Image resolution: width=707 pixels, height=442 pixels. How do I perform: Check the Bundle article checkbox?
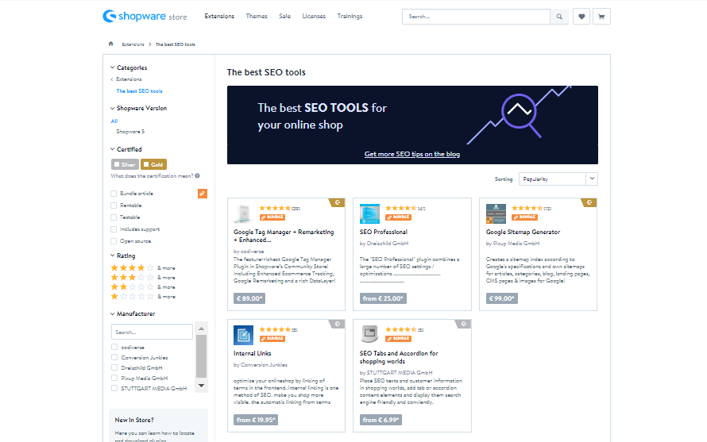(114, 194)
